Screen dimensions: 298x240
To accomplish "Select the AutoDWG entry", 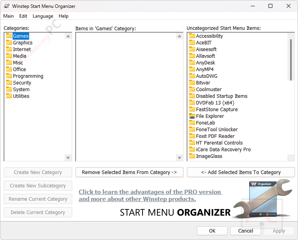I will pos(207,76).
